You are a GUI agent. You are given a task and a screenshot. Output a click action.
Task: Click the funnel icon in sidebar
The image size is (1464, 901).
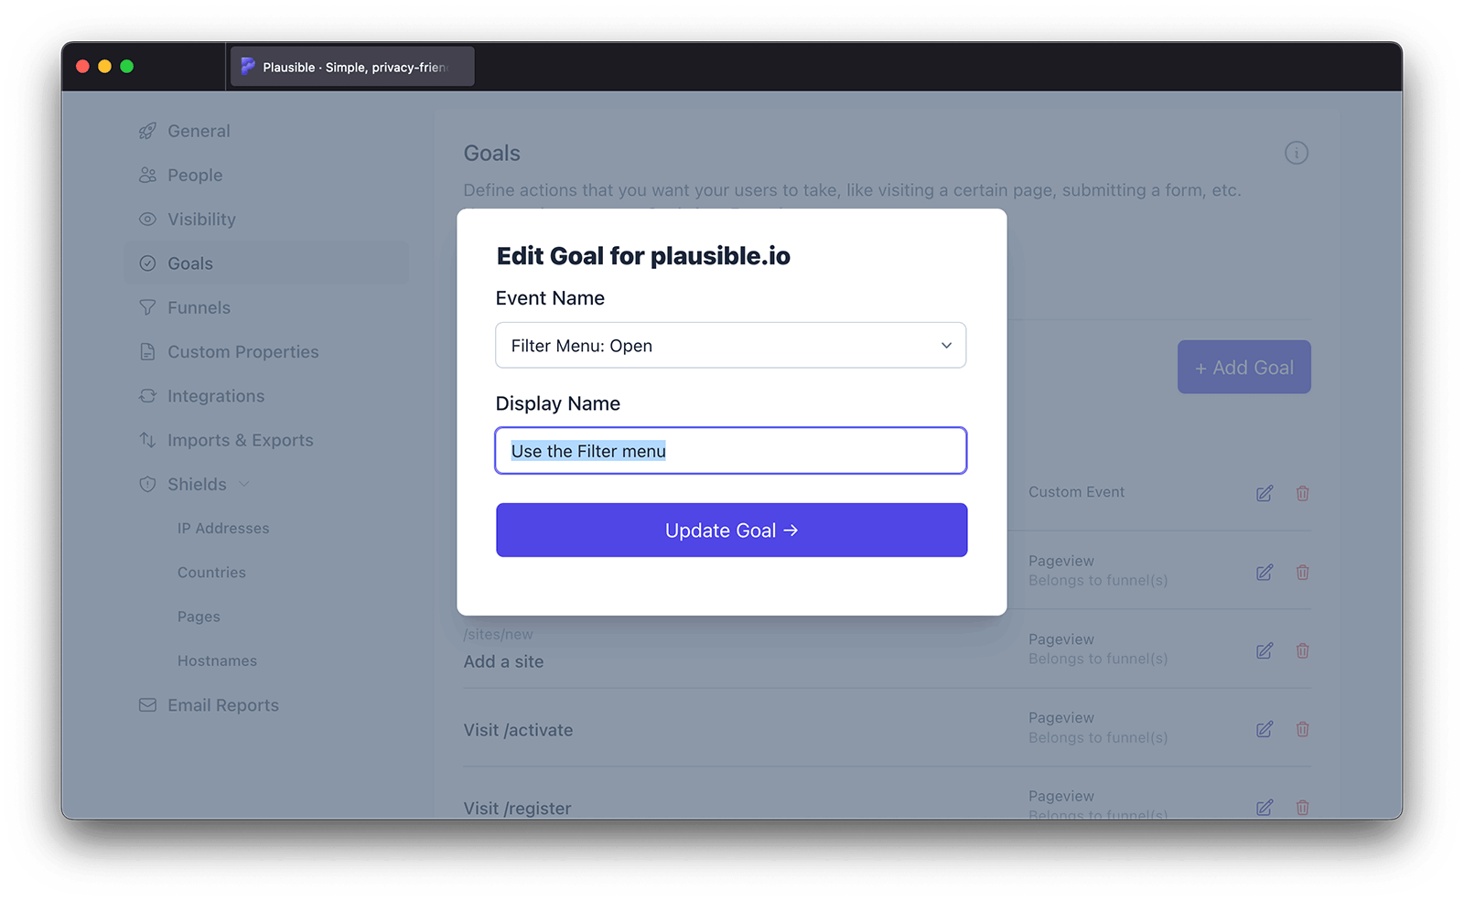pyautogui.click(x=147, y=307)
